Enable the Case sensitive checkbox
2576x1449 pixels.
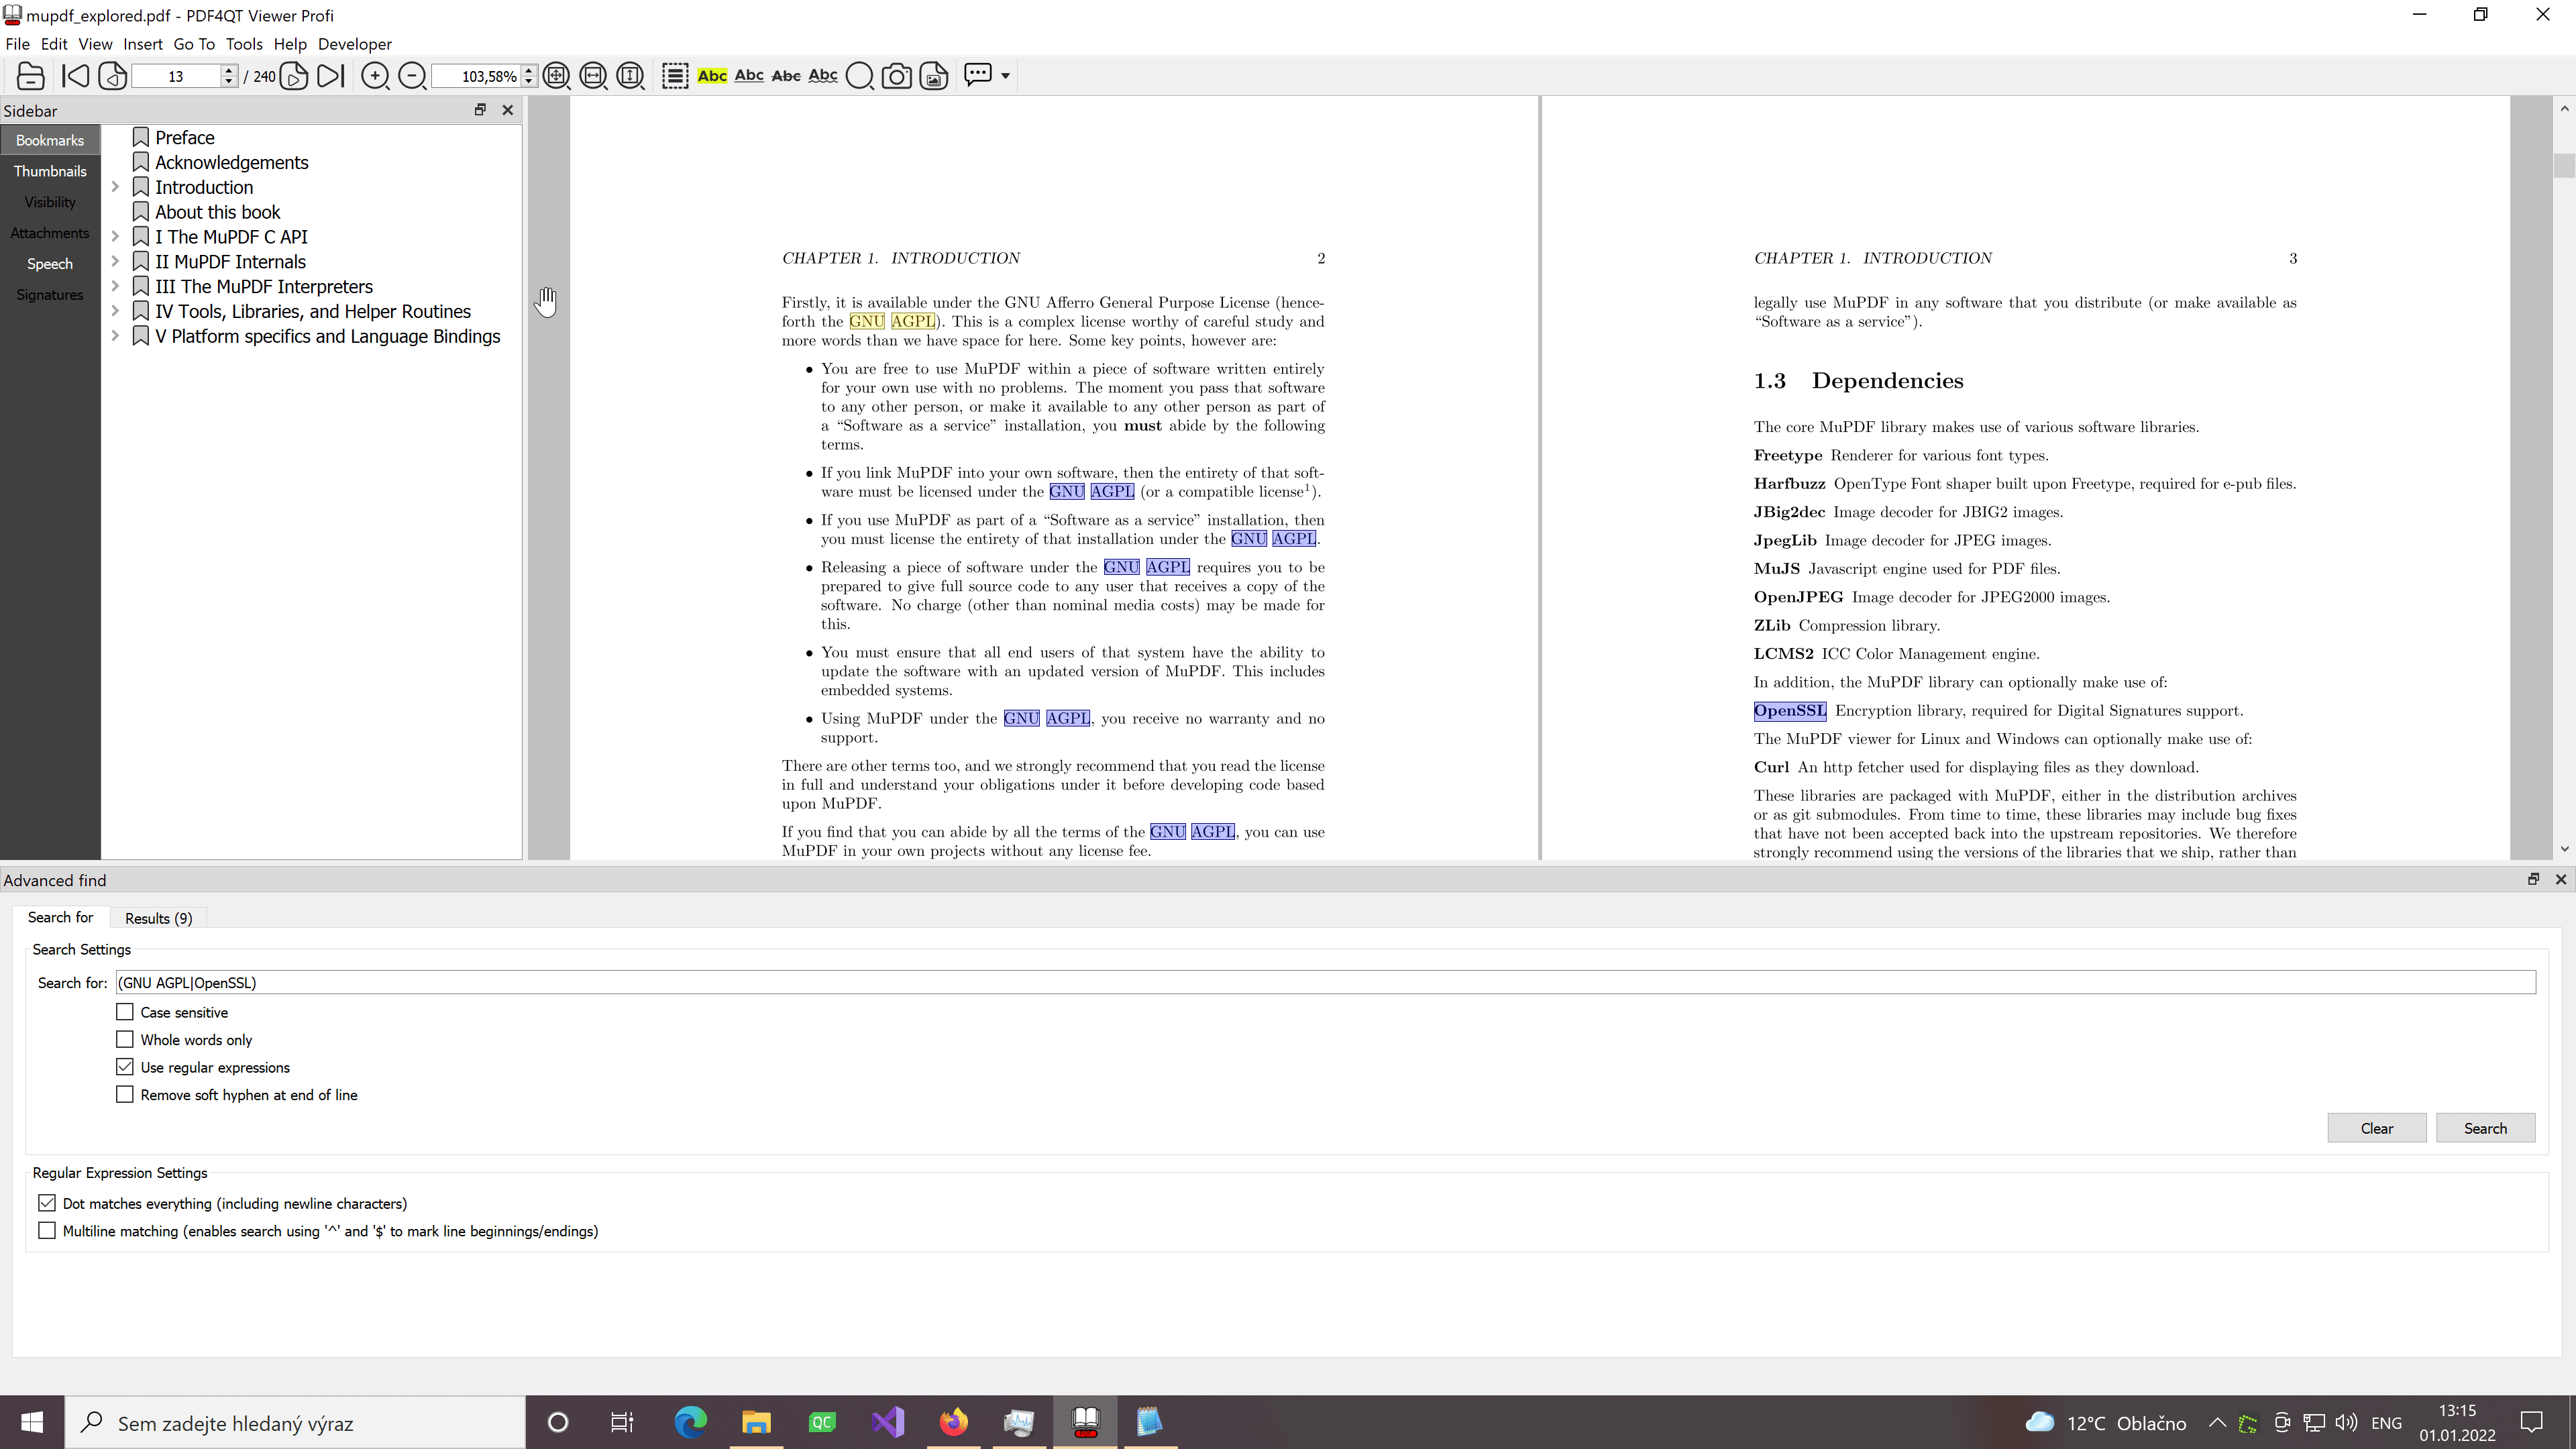tap(125, 1012)
